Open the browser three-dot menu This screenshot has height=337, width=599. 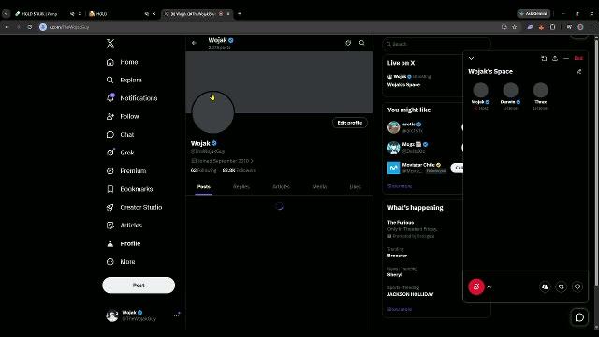pyautogui.click(x=592, y=27)
